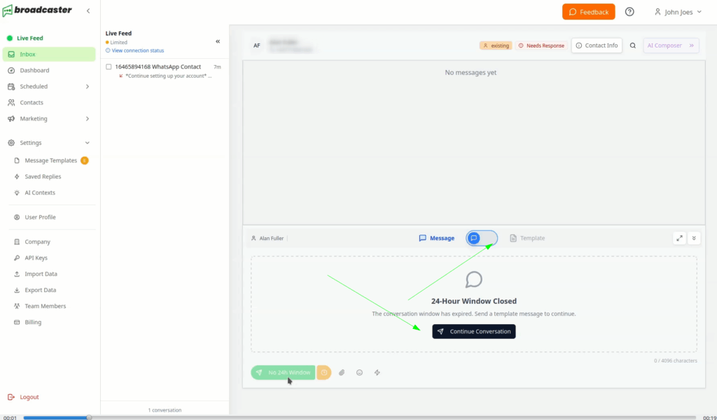Check the 16465894168 WhatsApp Contact checkbox
This screenshot has width=717, height=420.
(x=109, y=66)
